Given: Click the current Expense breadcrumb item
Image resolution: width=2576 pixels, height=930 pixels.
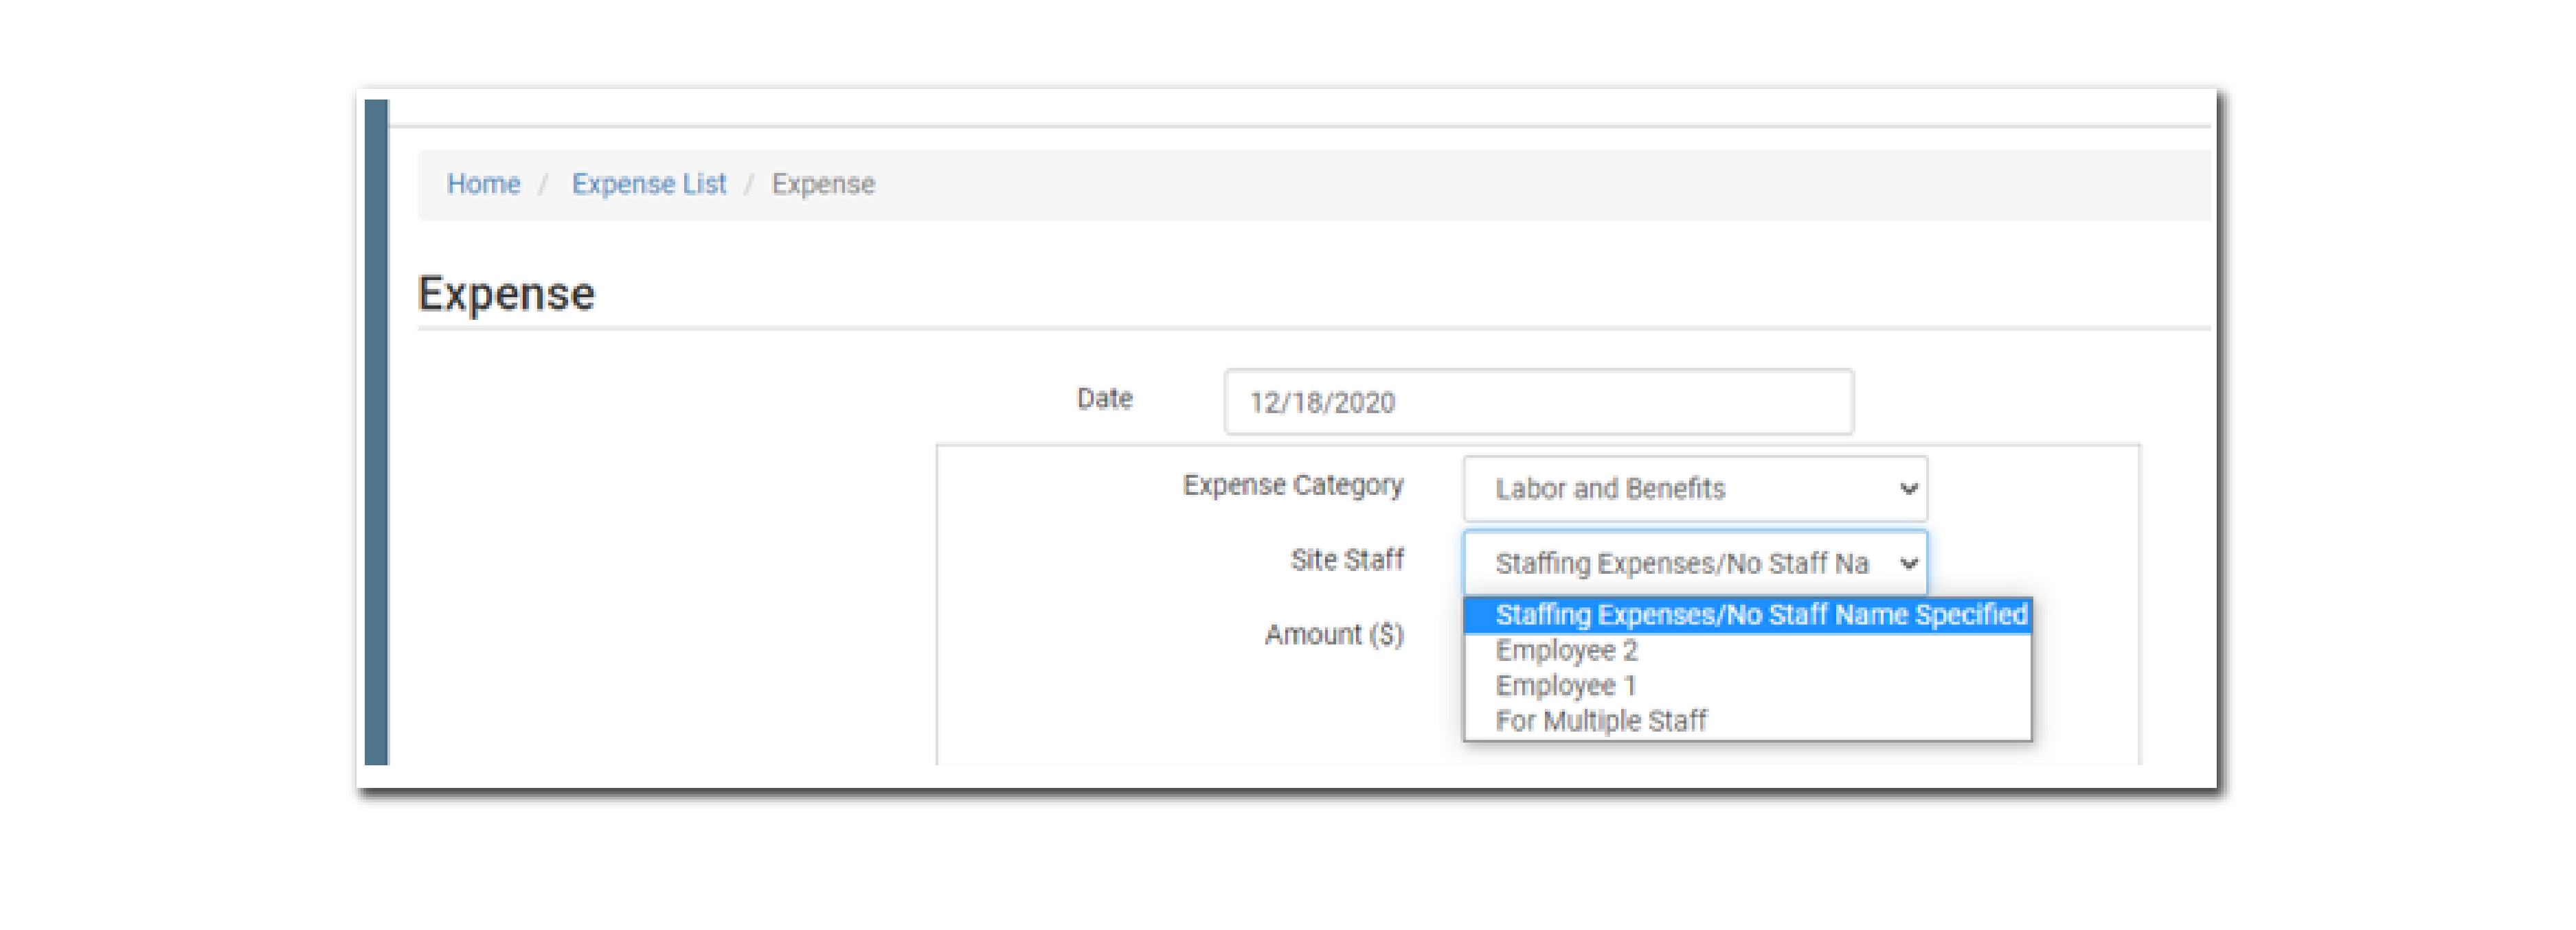Looking at the screenshot, I should point(822,184).
